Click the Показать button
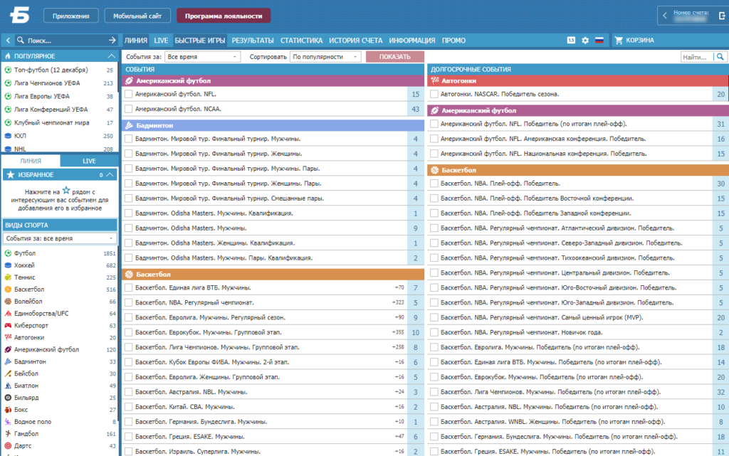The width and height of the screenshot is (729, 456). tap(394, 57)
